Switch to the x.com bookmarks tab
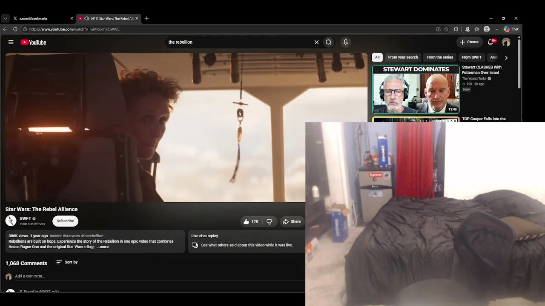545x306 pixels. pyautogui.click(x=43, y=18)
